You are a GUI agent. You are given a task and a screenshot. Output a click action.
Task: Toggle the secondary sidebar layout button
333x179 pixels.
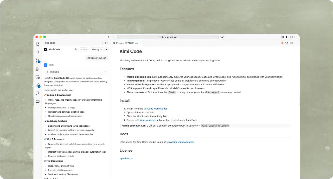point(296,37)
